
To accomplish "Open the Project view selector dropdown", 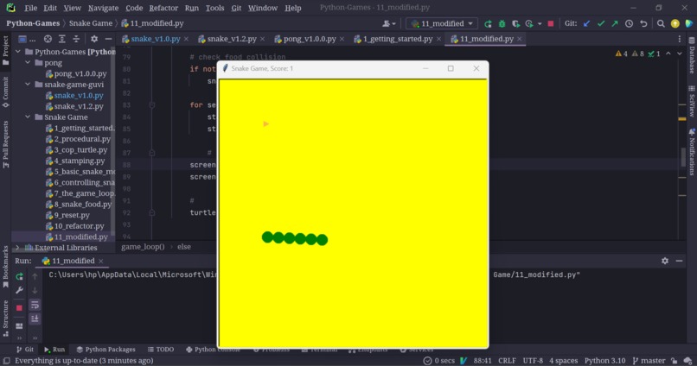I will click(27, 39).
